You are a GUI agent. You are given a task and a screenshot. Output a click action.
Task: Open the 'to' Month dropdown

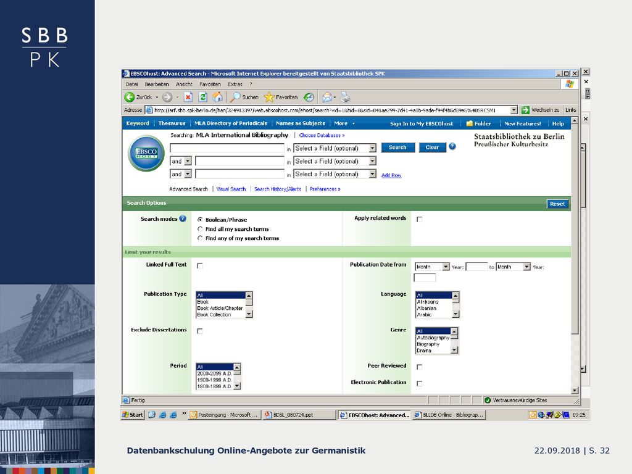pyautogui.click(x=513, y=267)
